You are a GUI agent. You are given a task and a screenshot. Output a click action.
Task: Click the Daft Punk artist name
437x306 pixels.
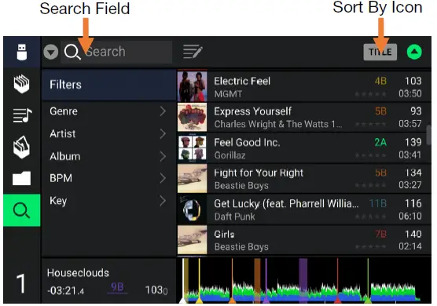[234, 217]
